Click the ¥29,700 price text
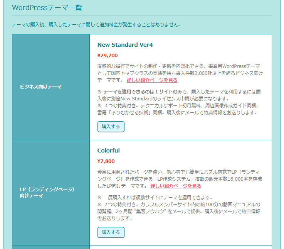Viewport: 284px width, 249px height. [x=108, y=55]
